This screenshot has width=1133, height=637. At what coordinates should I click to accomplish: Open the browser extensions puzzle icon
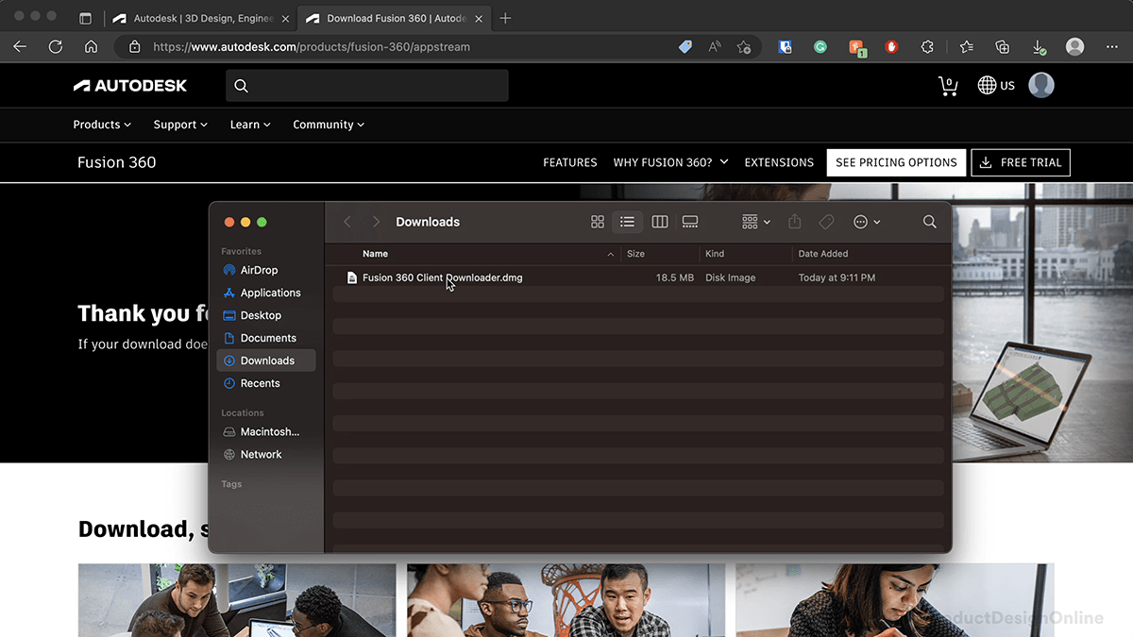(x=927, y=46)
